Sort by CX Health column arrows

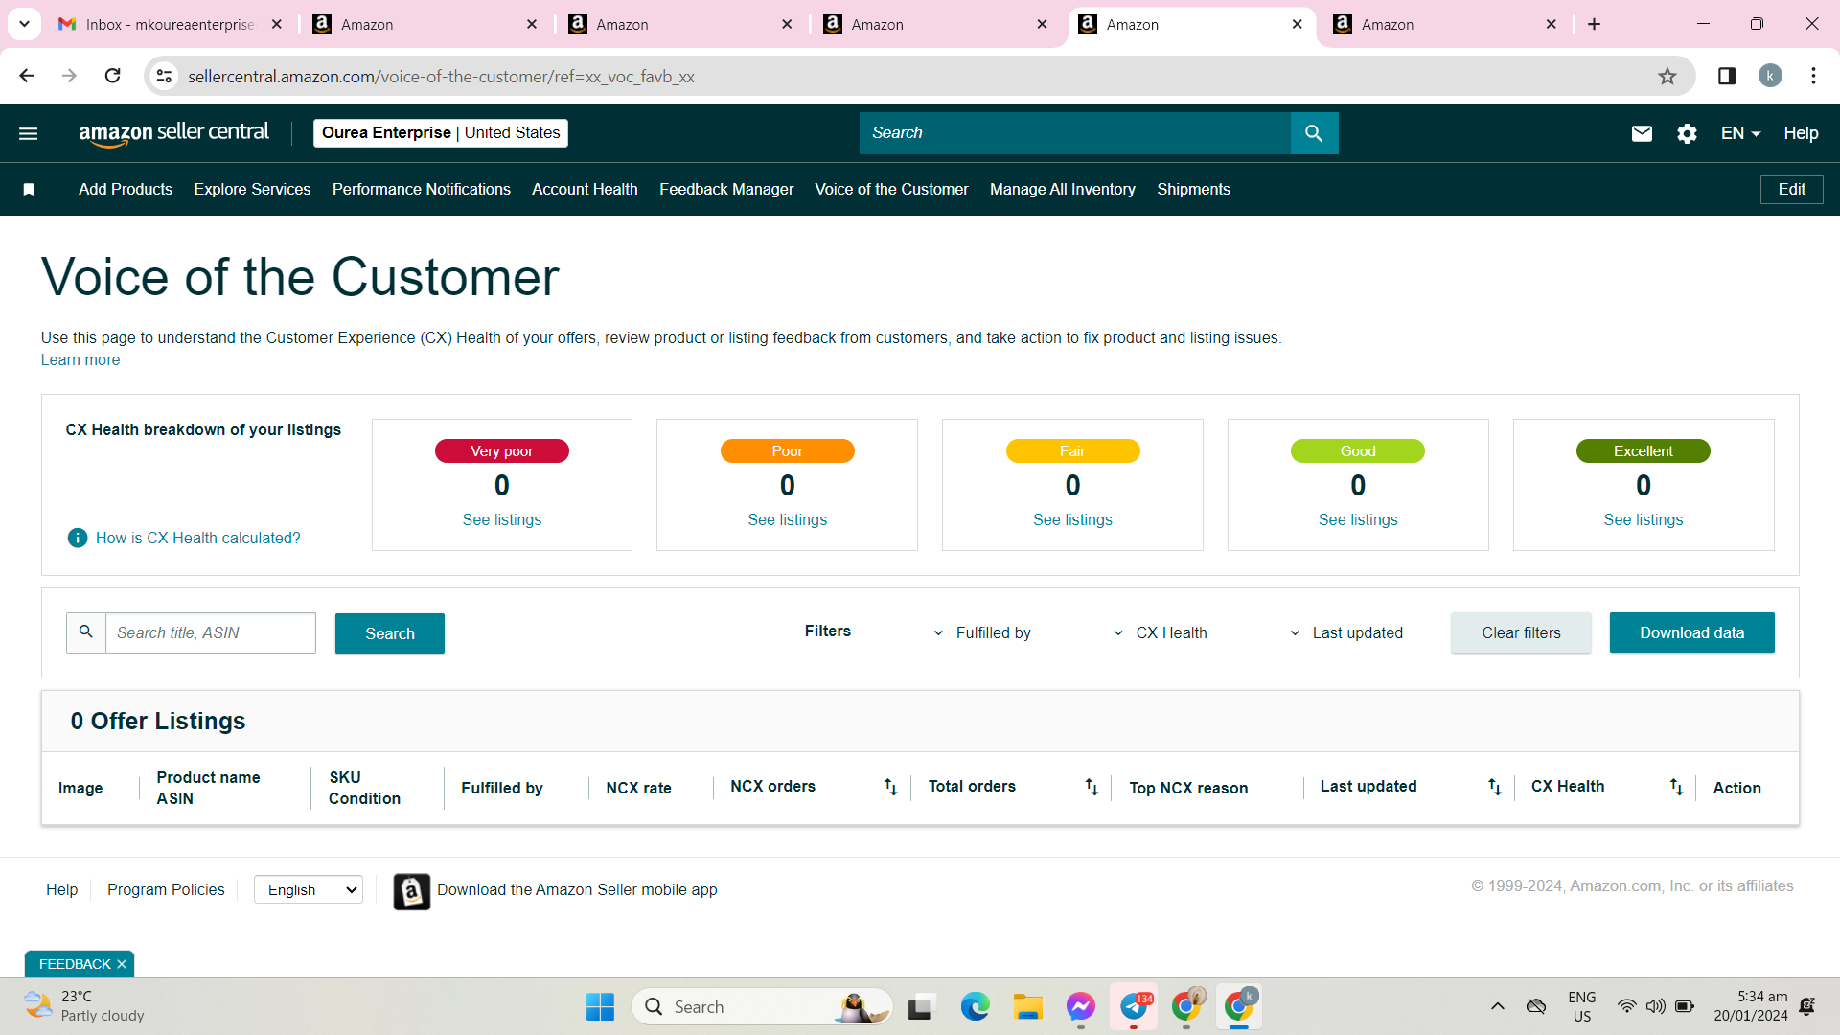click(x=1676, y=787)
